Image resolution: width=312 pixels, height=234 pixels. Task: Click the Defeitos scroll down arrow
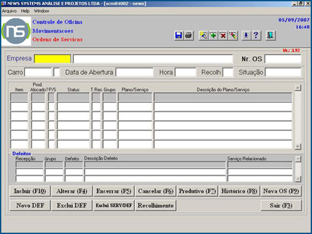298,179
